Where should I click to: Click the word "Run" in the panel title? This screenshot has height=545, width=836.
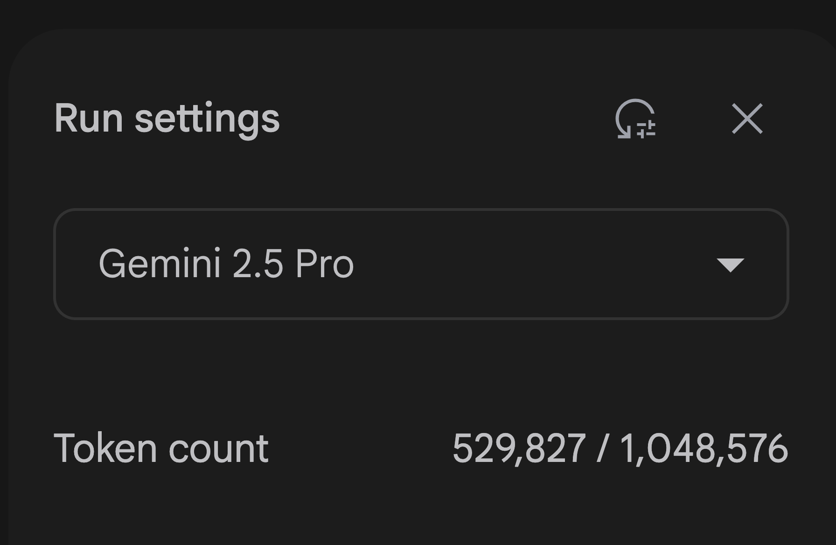89,119
